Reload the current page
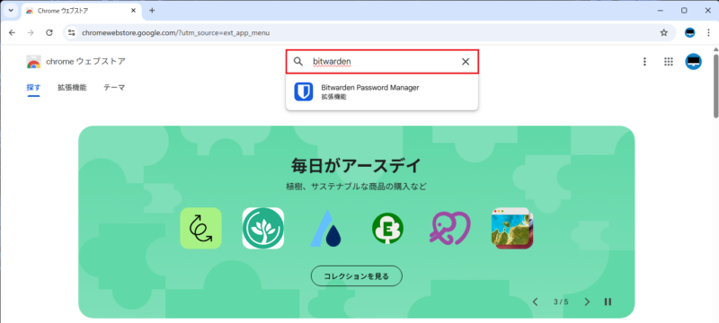The width and height of the screenshot is (719, 323). pyautogui.click(x=49, y=33)
